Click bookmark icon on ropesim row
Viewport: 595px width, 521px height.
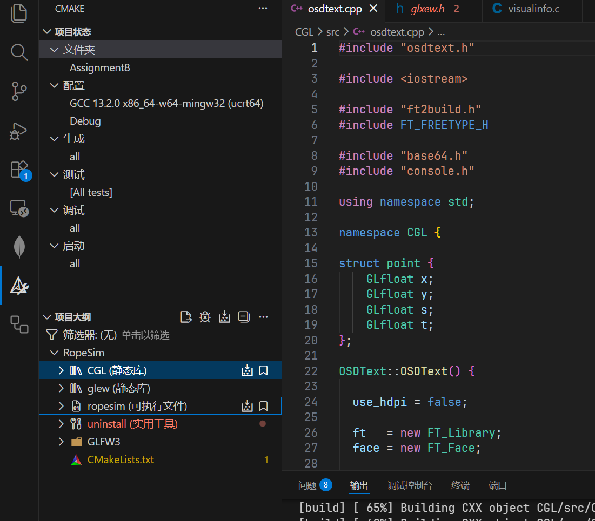[x=263, y=406]
